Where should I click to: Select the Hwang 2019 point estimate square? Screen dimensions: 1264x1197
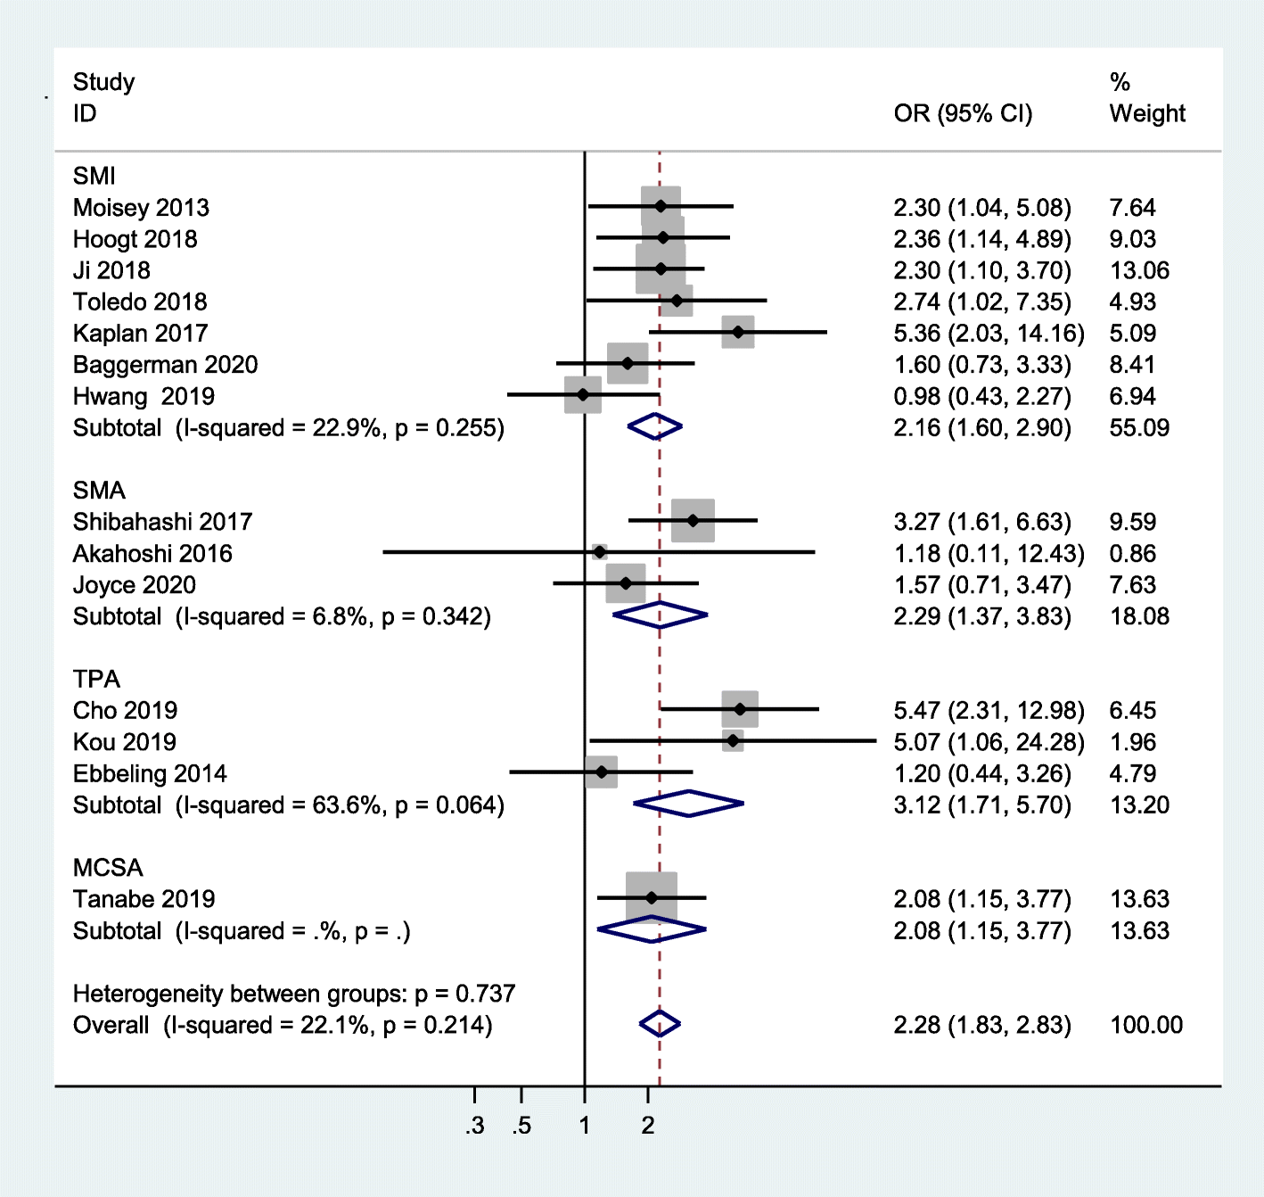coord(583,394)
